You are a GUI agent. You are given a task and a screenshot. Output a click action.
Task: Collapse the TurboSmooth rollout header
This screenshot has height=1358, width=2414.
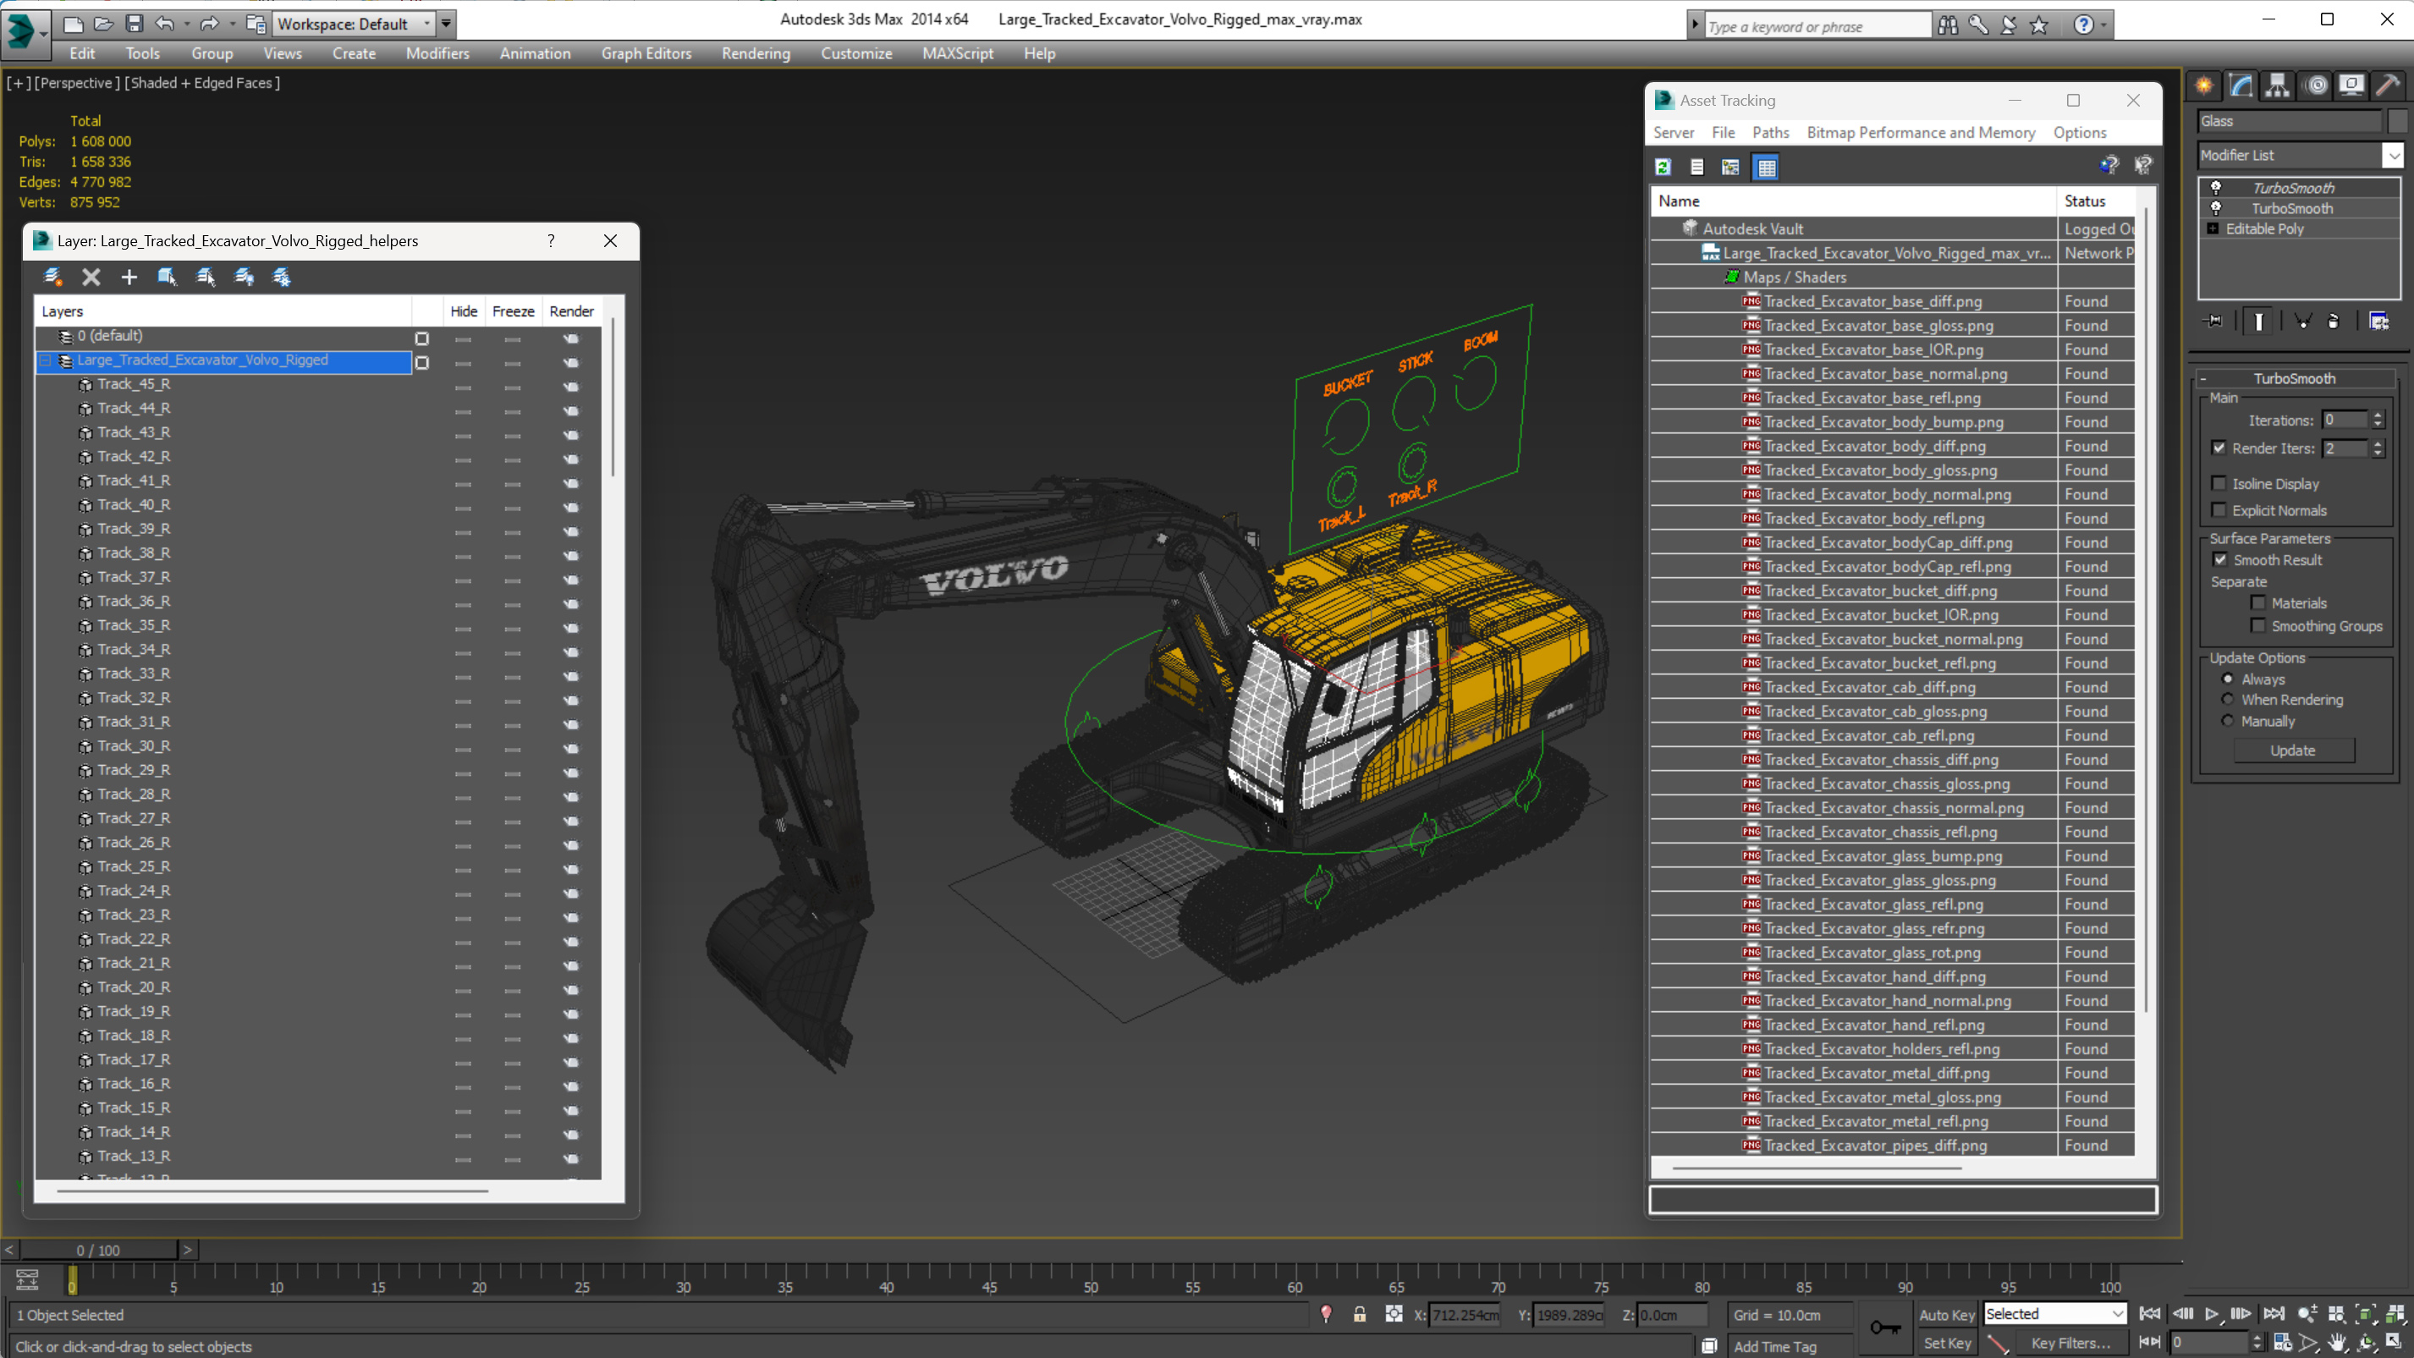[2294, 378]
